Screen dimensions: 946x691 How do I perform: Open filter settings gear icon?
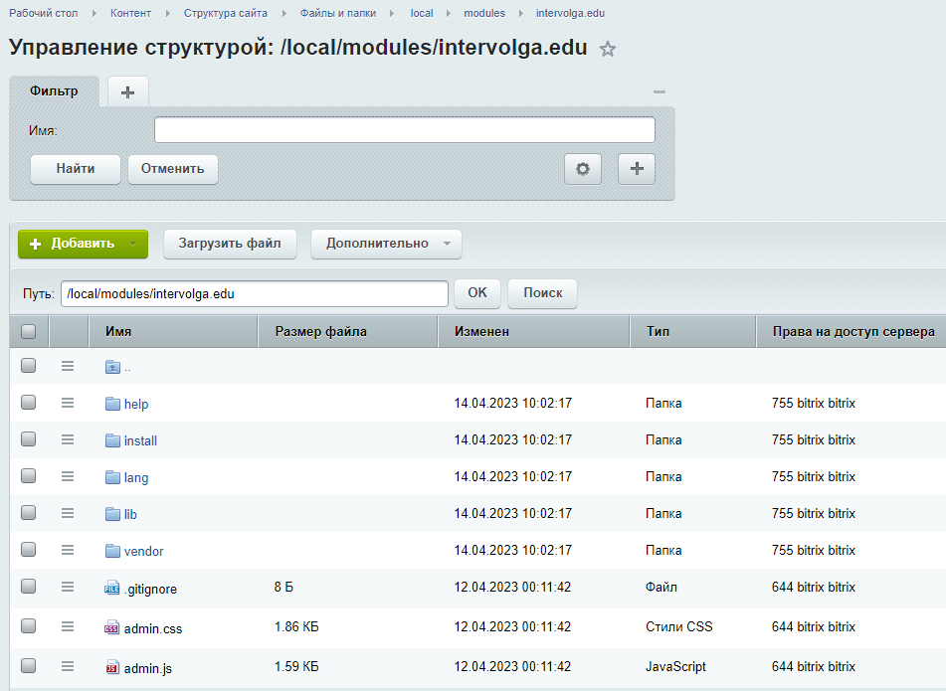coord(583,169)
